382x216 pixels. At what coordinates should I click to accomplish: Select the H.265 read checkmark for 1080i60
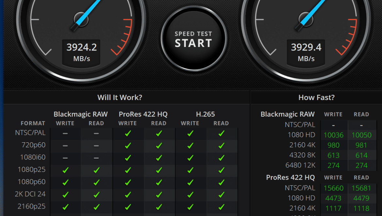(x=221, y=158)
